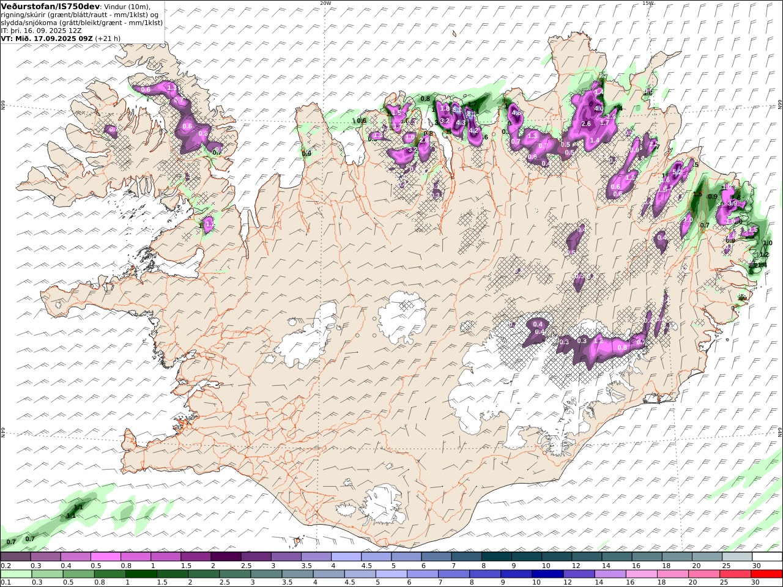Screen dimensions: 783x587
Task: Pick the pure red 30 swatch in rain legend
Action: click(766, 574)
